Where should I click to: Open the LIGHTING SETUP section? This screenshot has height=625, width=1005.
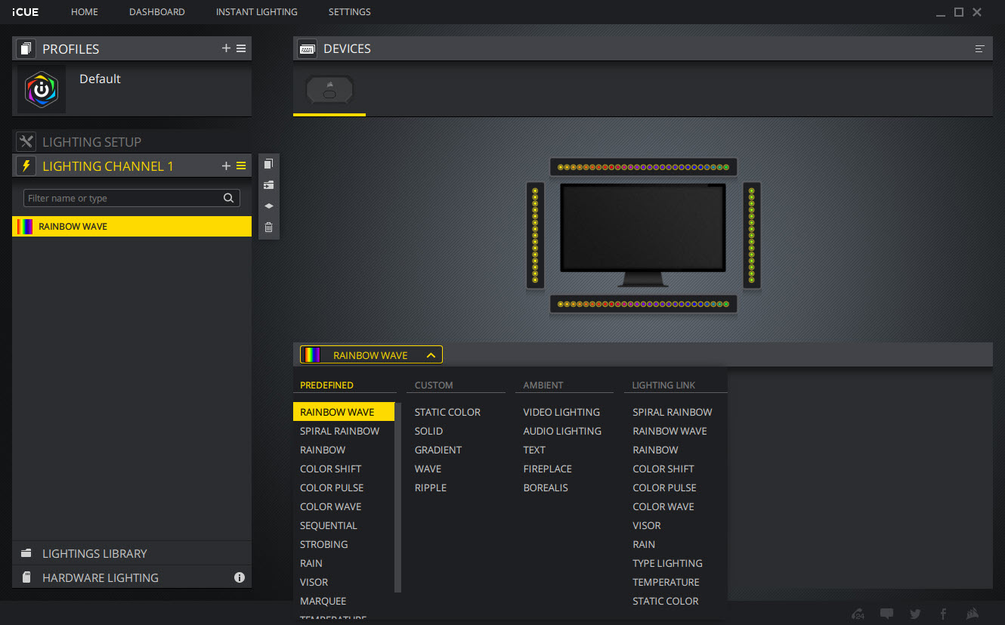pyautogui.click(x=131, y=141)
